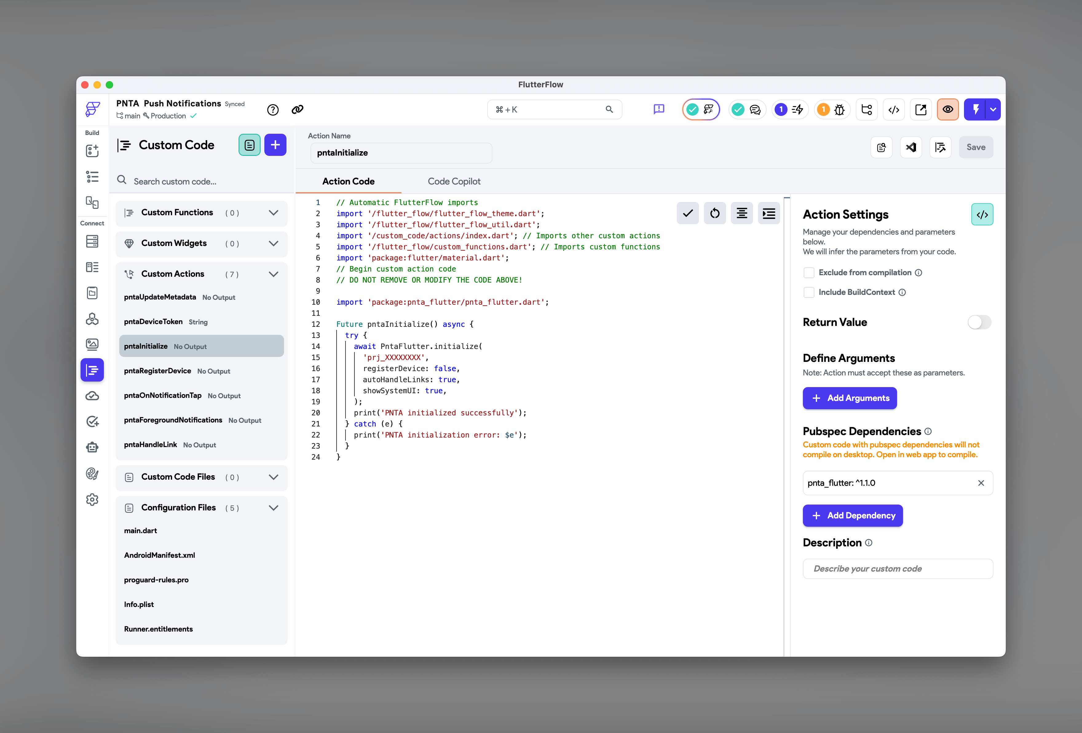Enable the Return Value switch
Viewport: 1082px width, 733px height.
point(979,322)
